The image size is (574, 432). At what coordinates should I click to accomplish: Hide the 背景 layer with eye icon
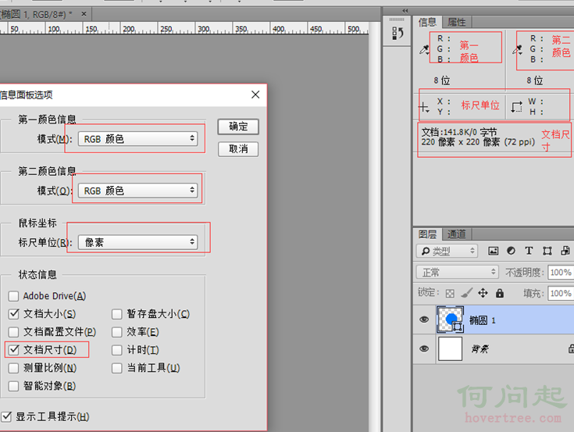point(424,348)
